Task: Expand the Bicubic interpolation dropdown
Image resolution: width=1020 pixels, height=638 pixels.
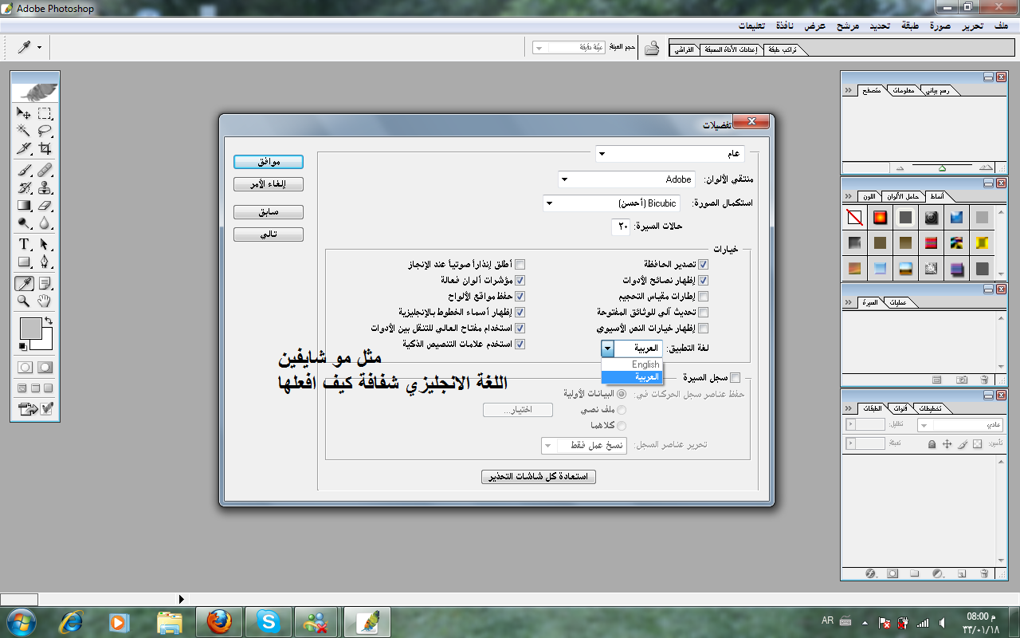Action: point(611,203)
